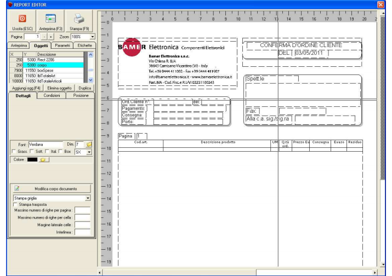
Task: Click the Bamer Elettronica logo on the report
Action: pyautogui.click(x=132, y=47)
